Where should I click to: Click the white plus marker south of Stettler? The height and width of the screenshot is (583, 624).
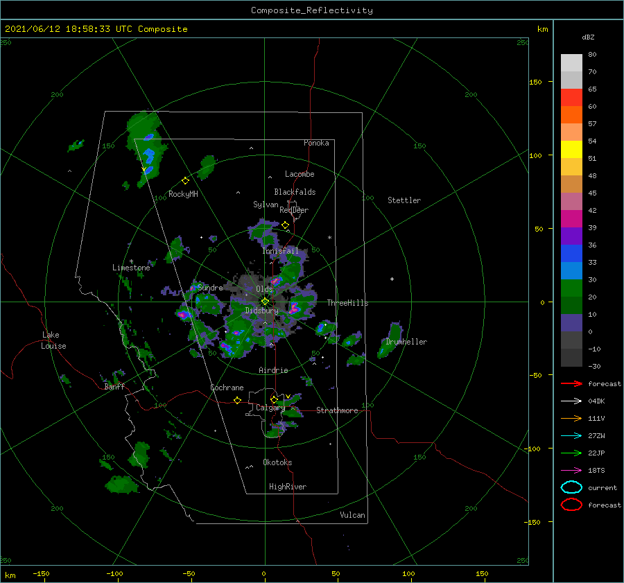(392, 279)
